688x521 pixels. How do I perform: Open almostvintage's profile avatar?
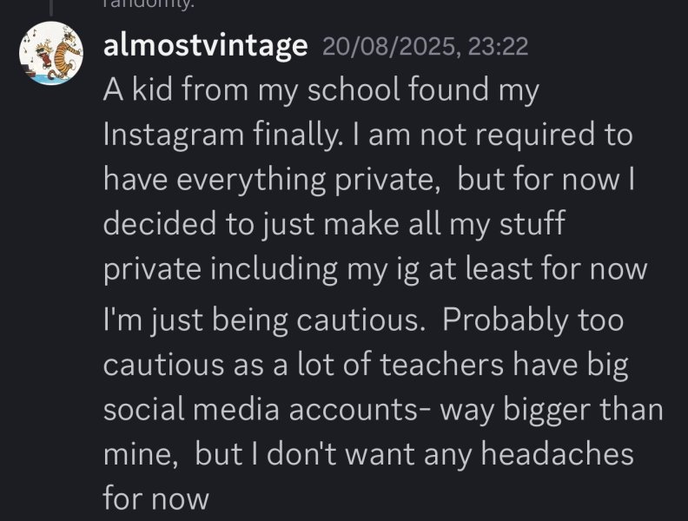[51, 53]
